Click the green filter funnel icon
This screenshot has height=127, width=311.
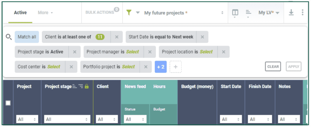pyautogui.click(x=129, y=13)
